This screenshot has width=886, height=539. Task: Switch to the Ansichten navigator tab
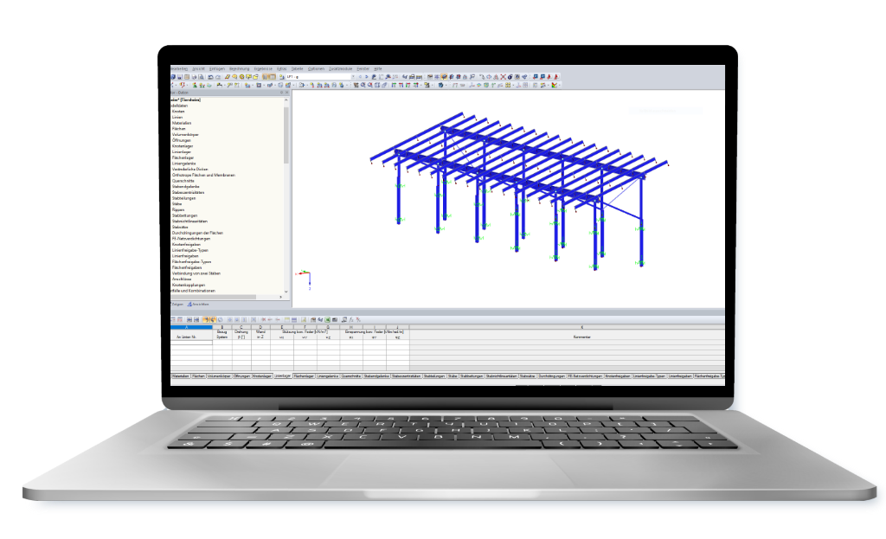[x=196, y=305]
